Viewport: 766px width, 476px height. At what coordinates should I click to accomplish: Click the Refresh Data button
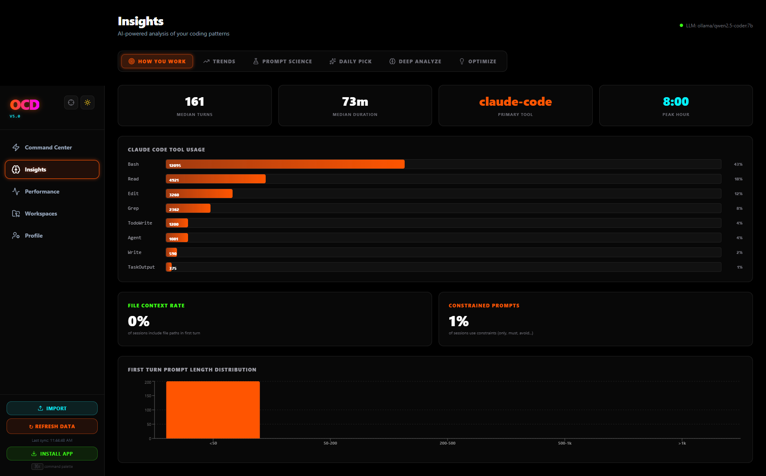coord(52,426)
